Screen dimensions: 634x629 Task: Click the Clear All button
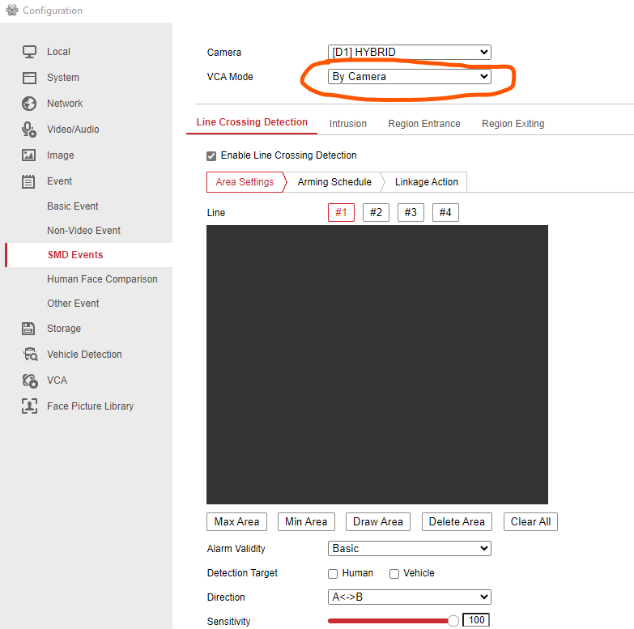530,522
